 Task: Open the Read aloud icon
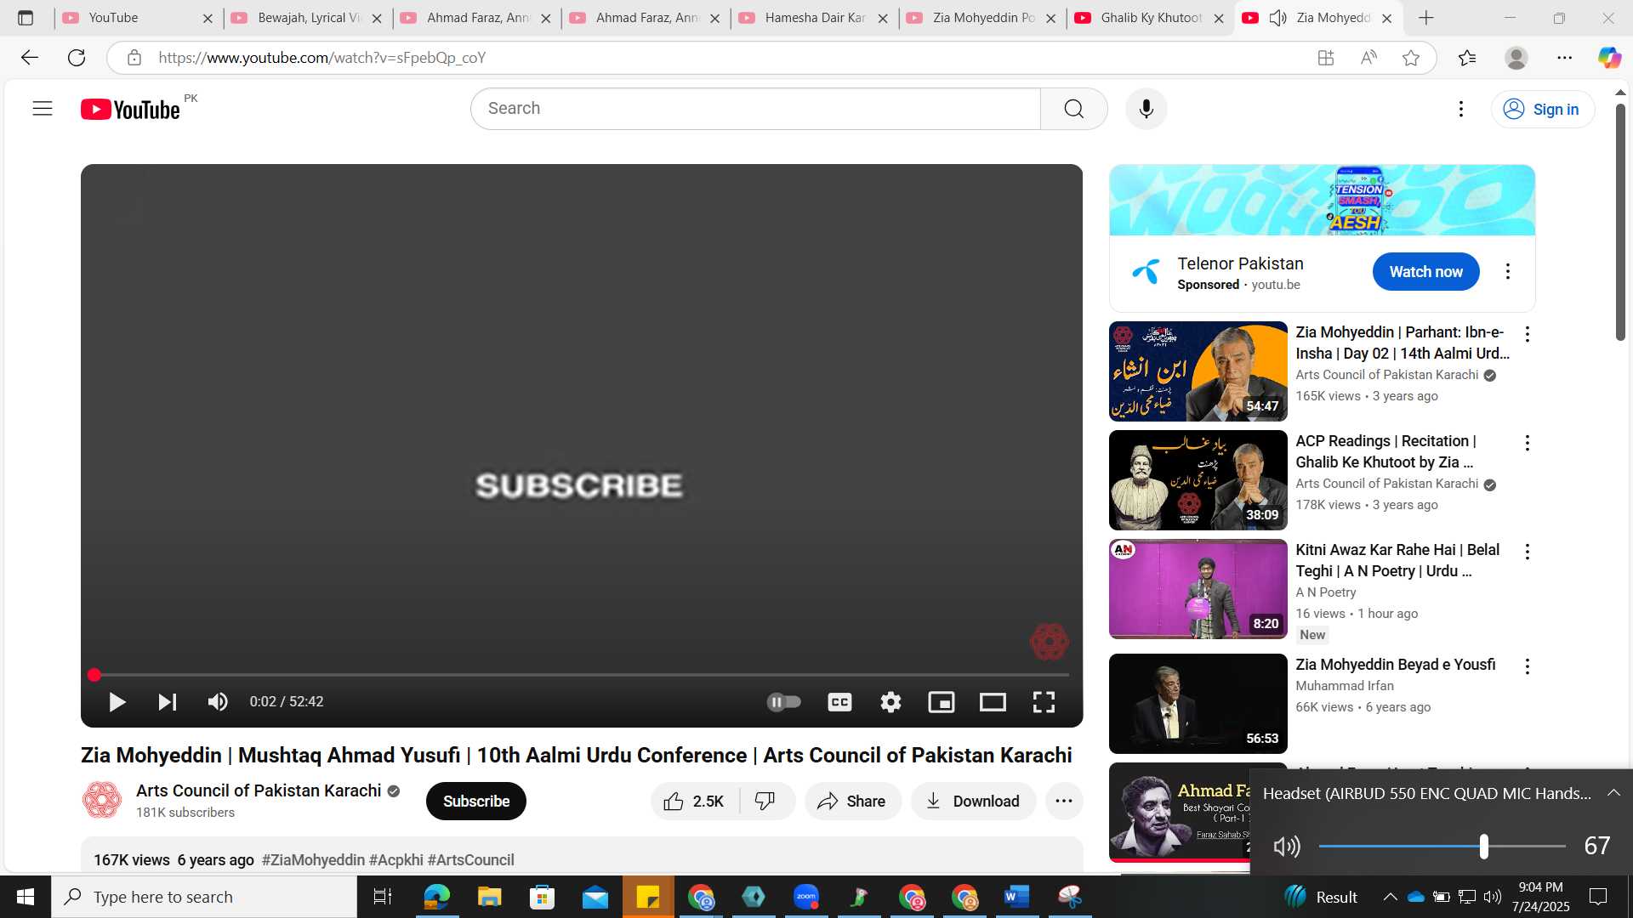coord(1368,58)
